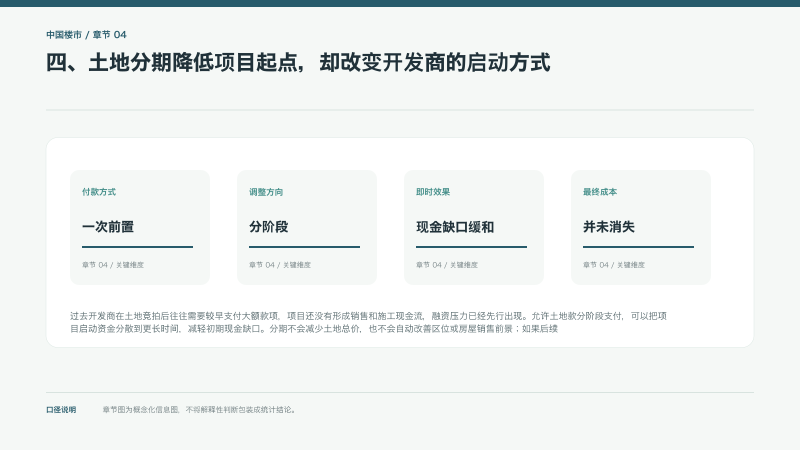Click the 即时效果 card label
Screen dimensions: 800x450
pyautogui.click(x=433, y=192)
